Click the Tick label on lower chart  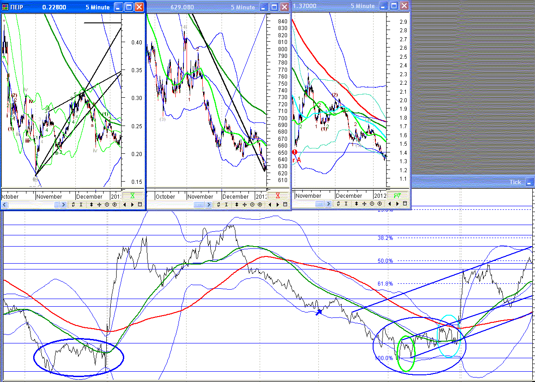515,182
